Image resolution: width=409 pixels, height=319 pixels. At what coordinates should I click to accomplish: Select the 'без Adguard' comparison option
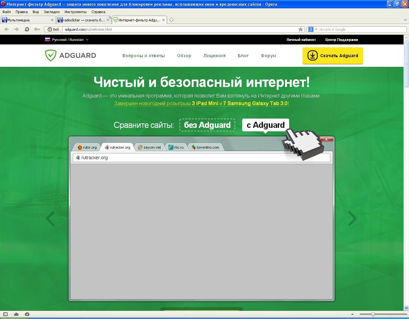pyautogui.click(x=207, y=125)
